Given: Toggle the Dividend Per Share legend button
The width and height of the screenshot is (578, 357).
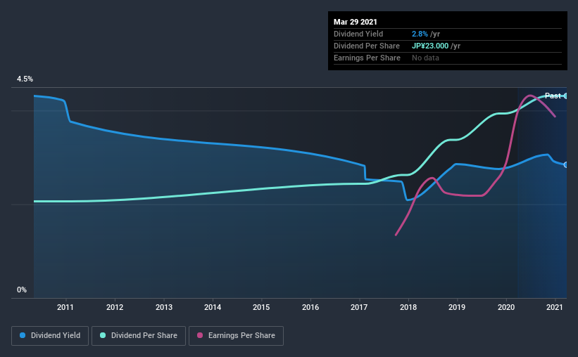Looking at the screenshot, I should (x=139, y=336).
